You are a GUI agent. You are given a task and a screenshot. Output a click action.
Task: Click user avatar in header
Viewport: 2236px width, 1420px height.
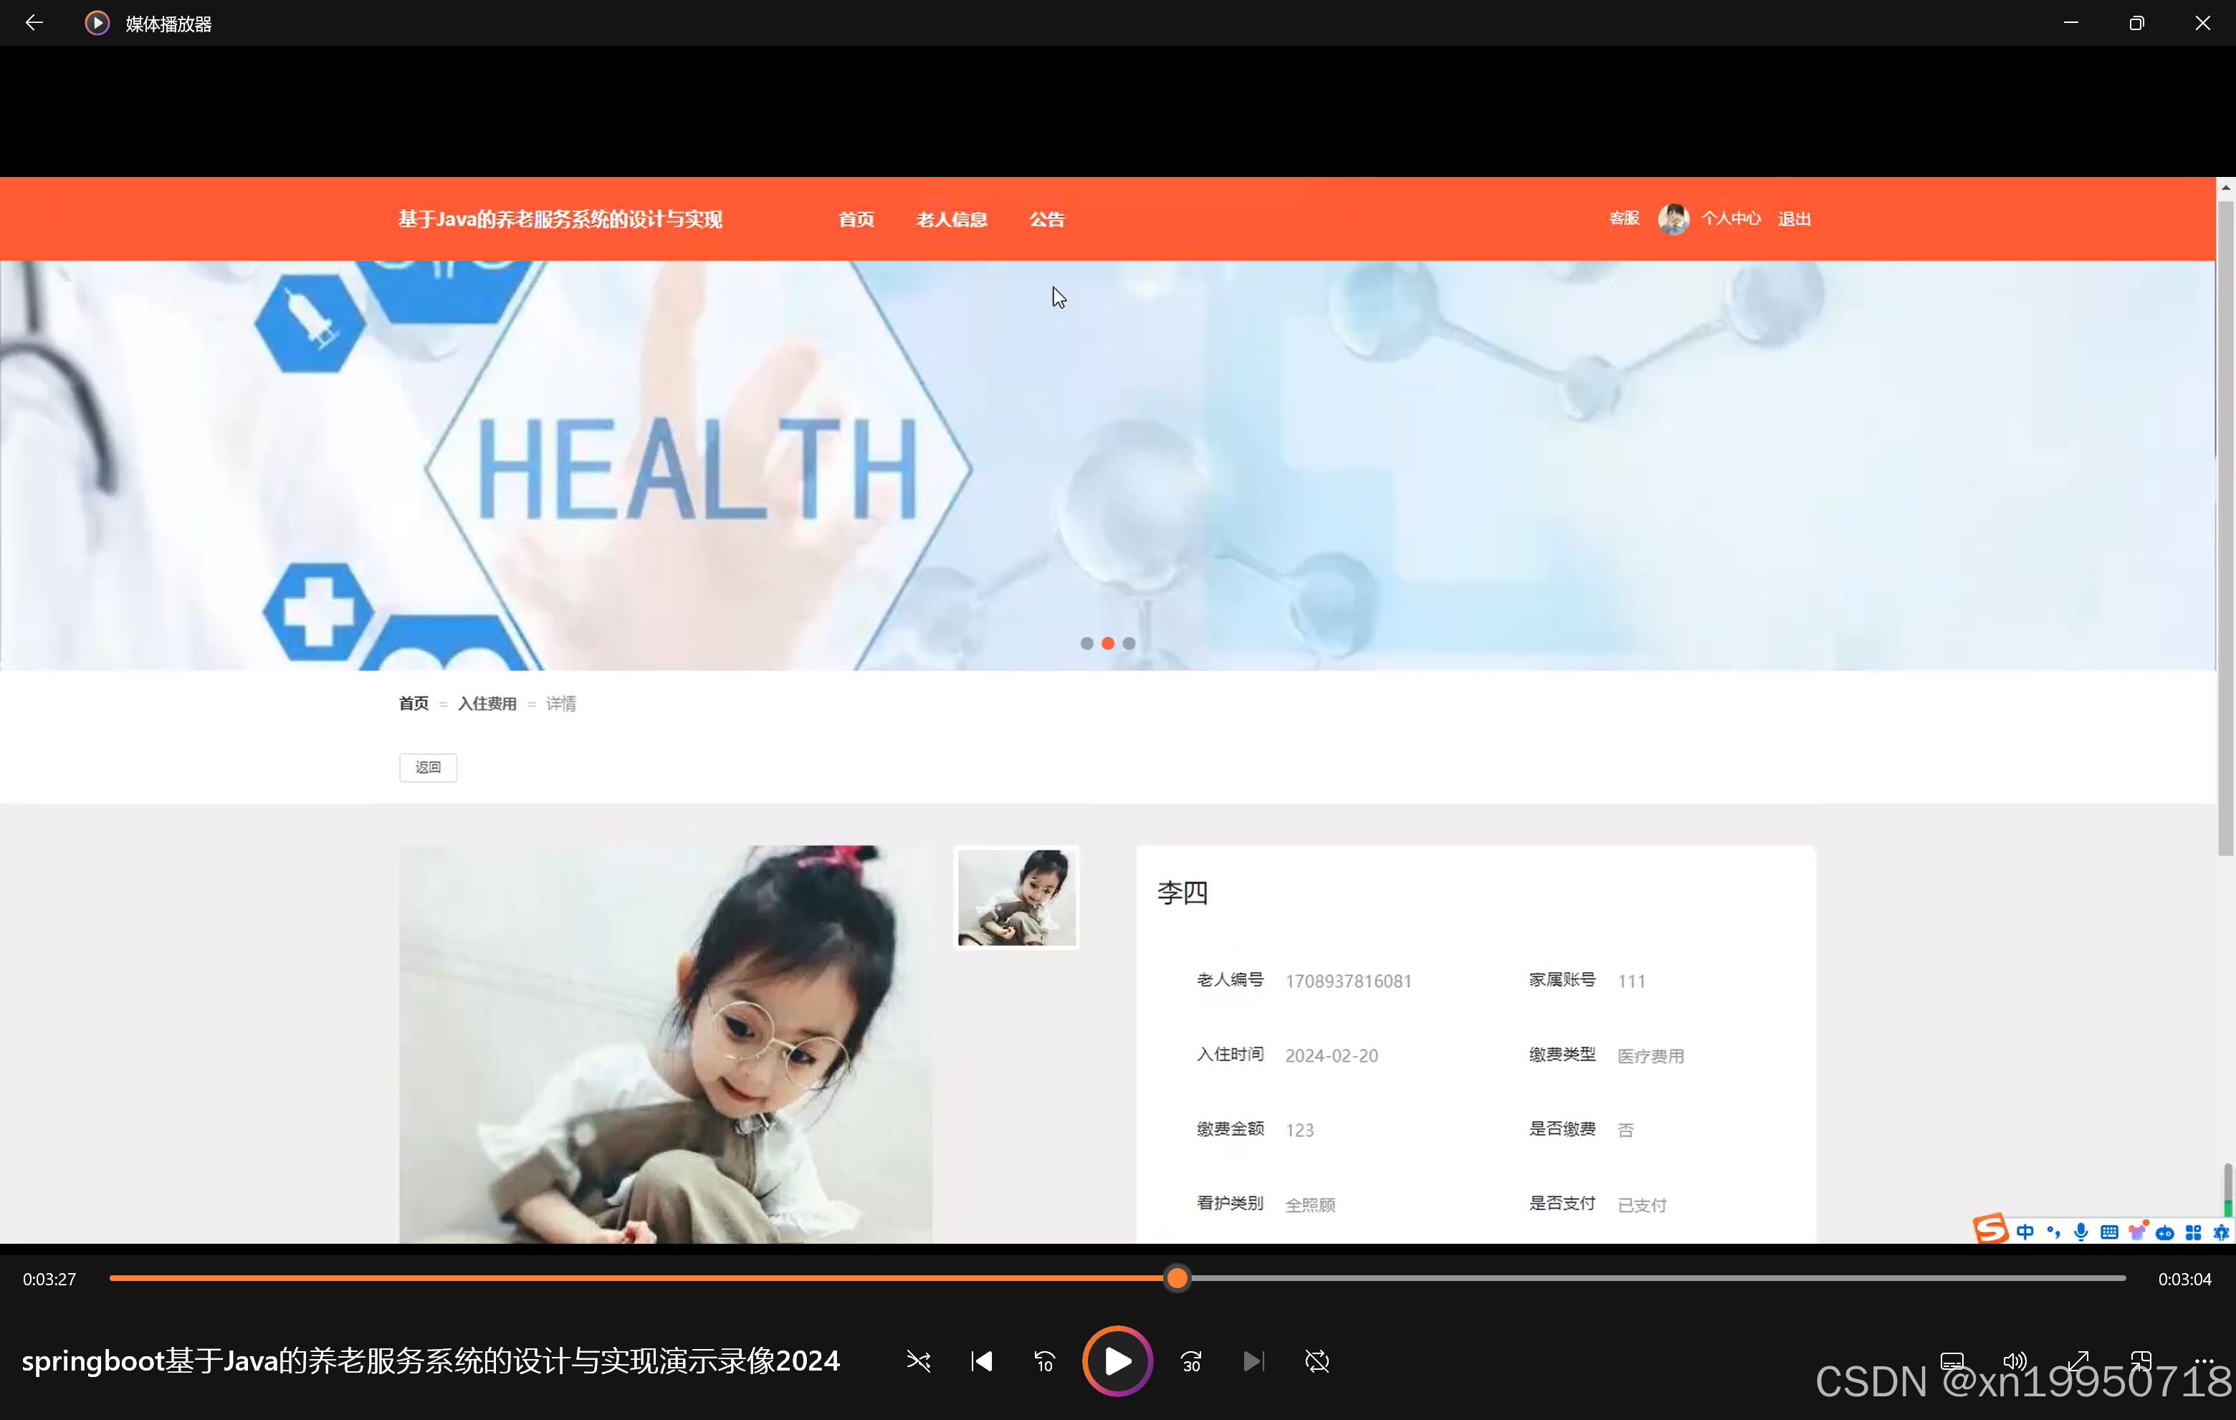[x=1673, y=219]
